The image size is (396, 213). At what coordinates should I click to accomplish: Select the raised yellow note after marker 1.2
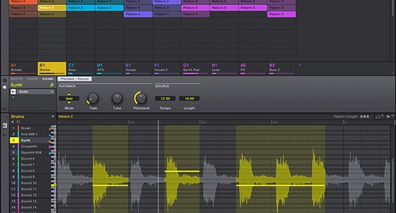pos(182,171)
